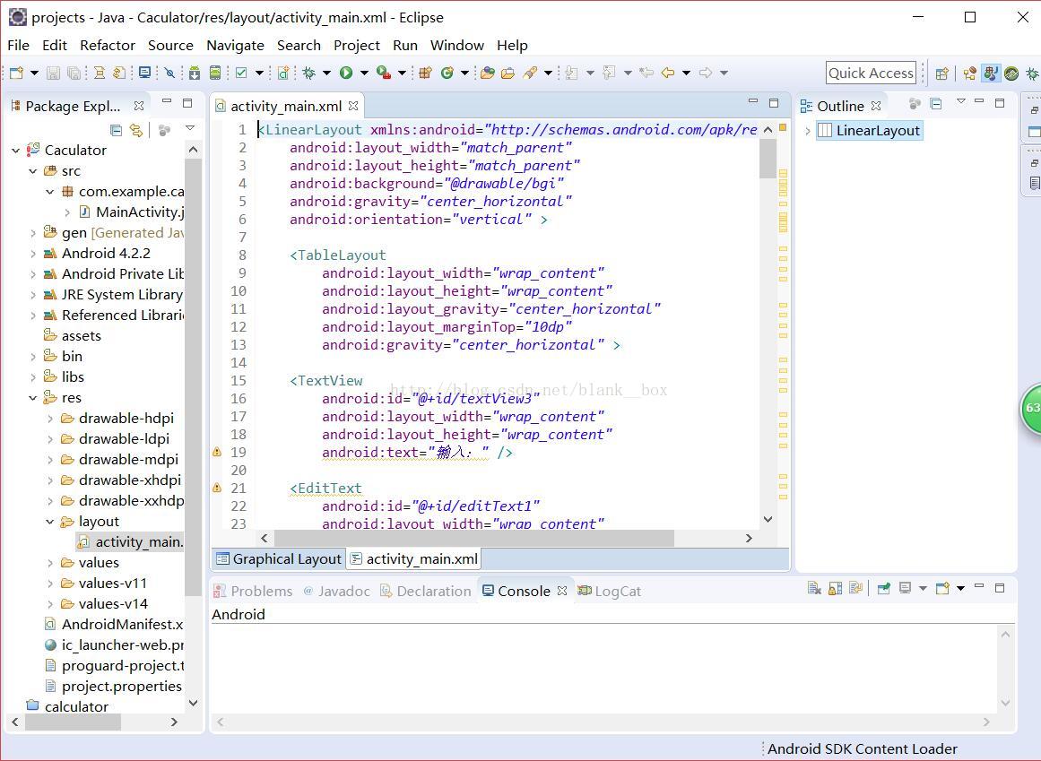The height and width of the screenshot is (761, 1041).
Task: Open the Android SDK Manager icon
Action: (x=194, y=73)
